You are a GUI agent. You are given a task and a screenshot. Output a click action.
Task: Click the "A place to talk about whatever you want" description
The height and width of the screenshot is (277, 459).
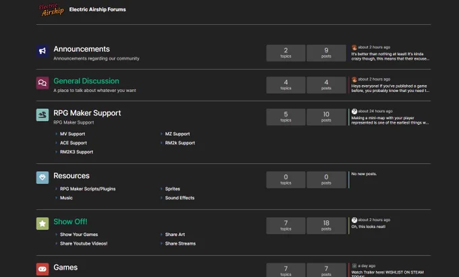point(94,91)
